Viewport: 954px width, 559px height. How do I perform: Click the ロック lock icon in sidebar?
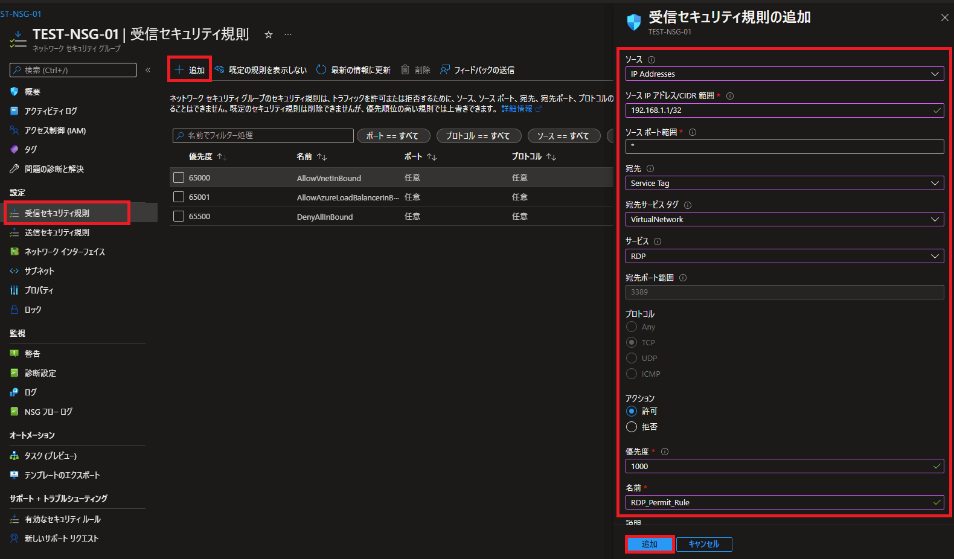pyautogui.click(x=14, y=310)
